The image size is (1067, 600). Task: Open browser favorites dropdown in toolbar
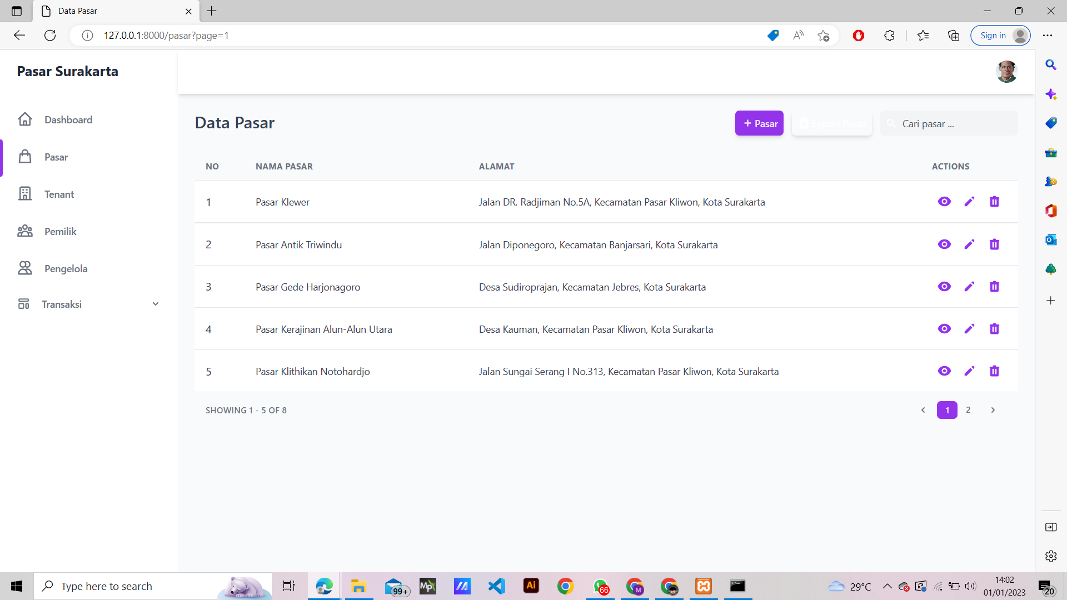pyautogui.click(x=923, y=35)
